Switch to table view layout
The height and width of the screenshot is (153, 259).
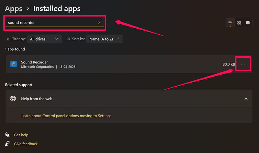tap(248, 23)
